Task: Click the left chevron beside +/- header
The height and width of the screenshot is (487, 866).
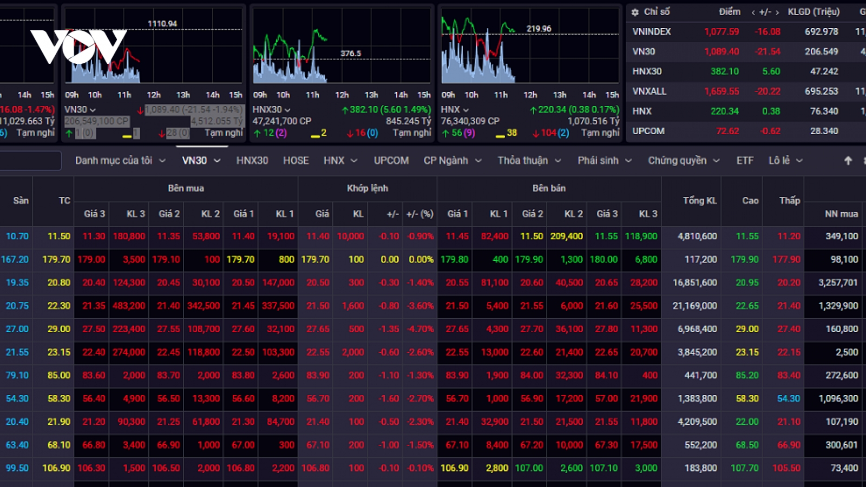Action: 753,12
